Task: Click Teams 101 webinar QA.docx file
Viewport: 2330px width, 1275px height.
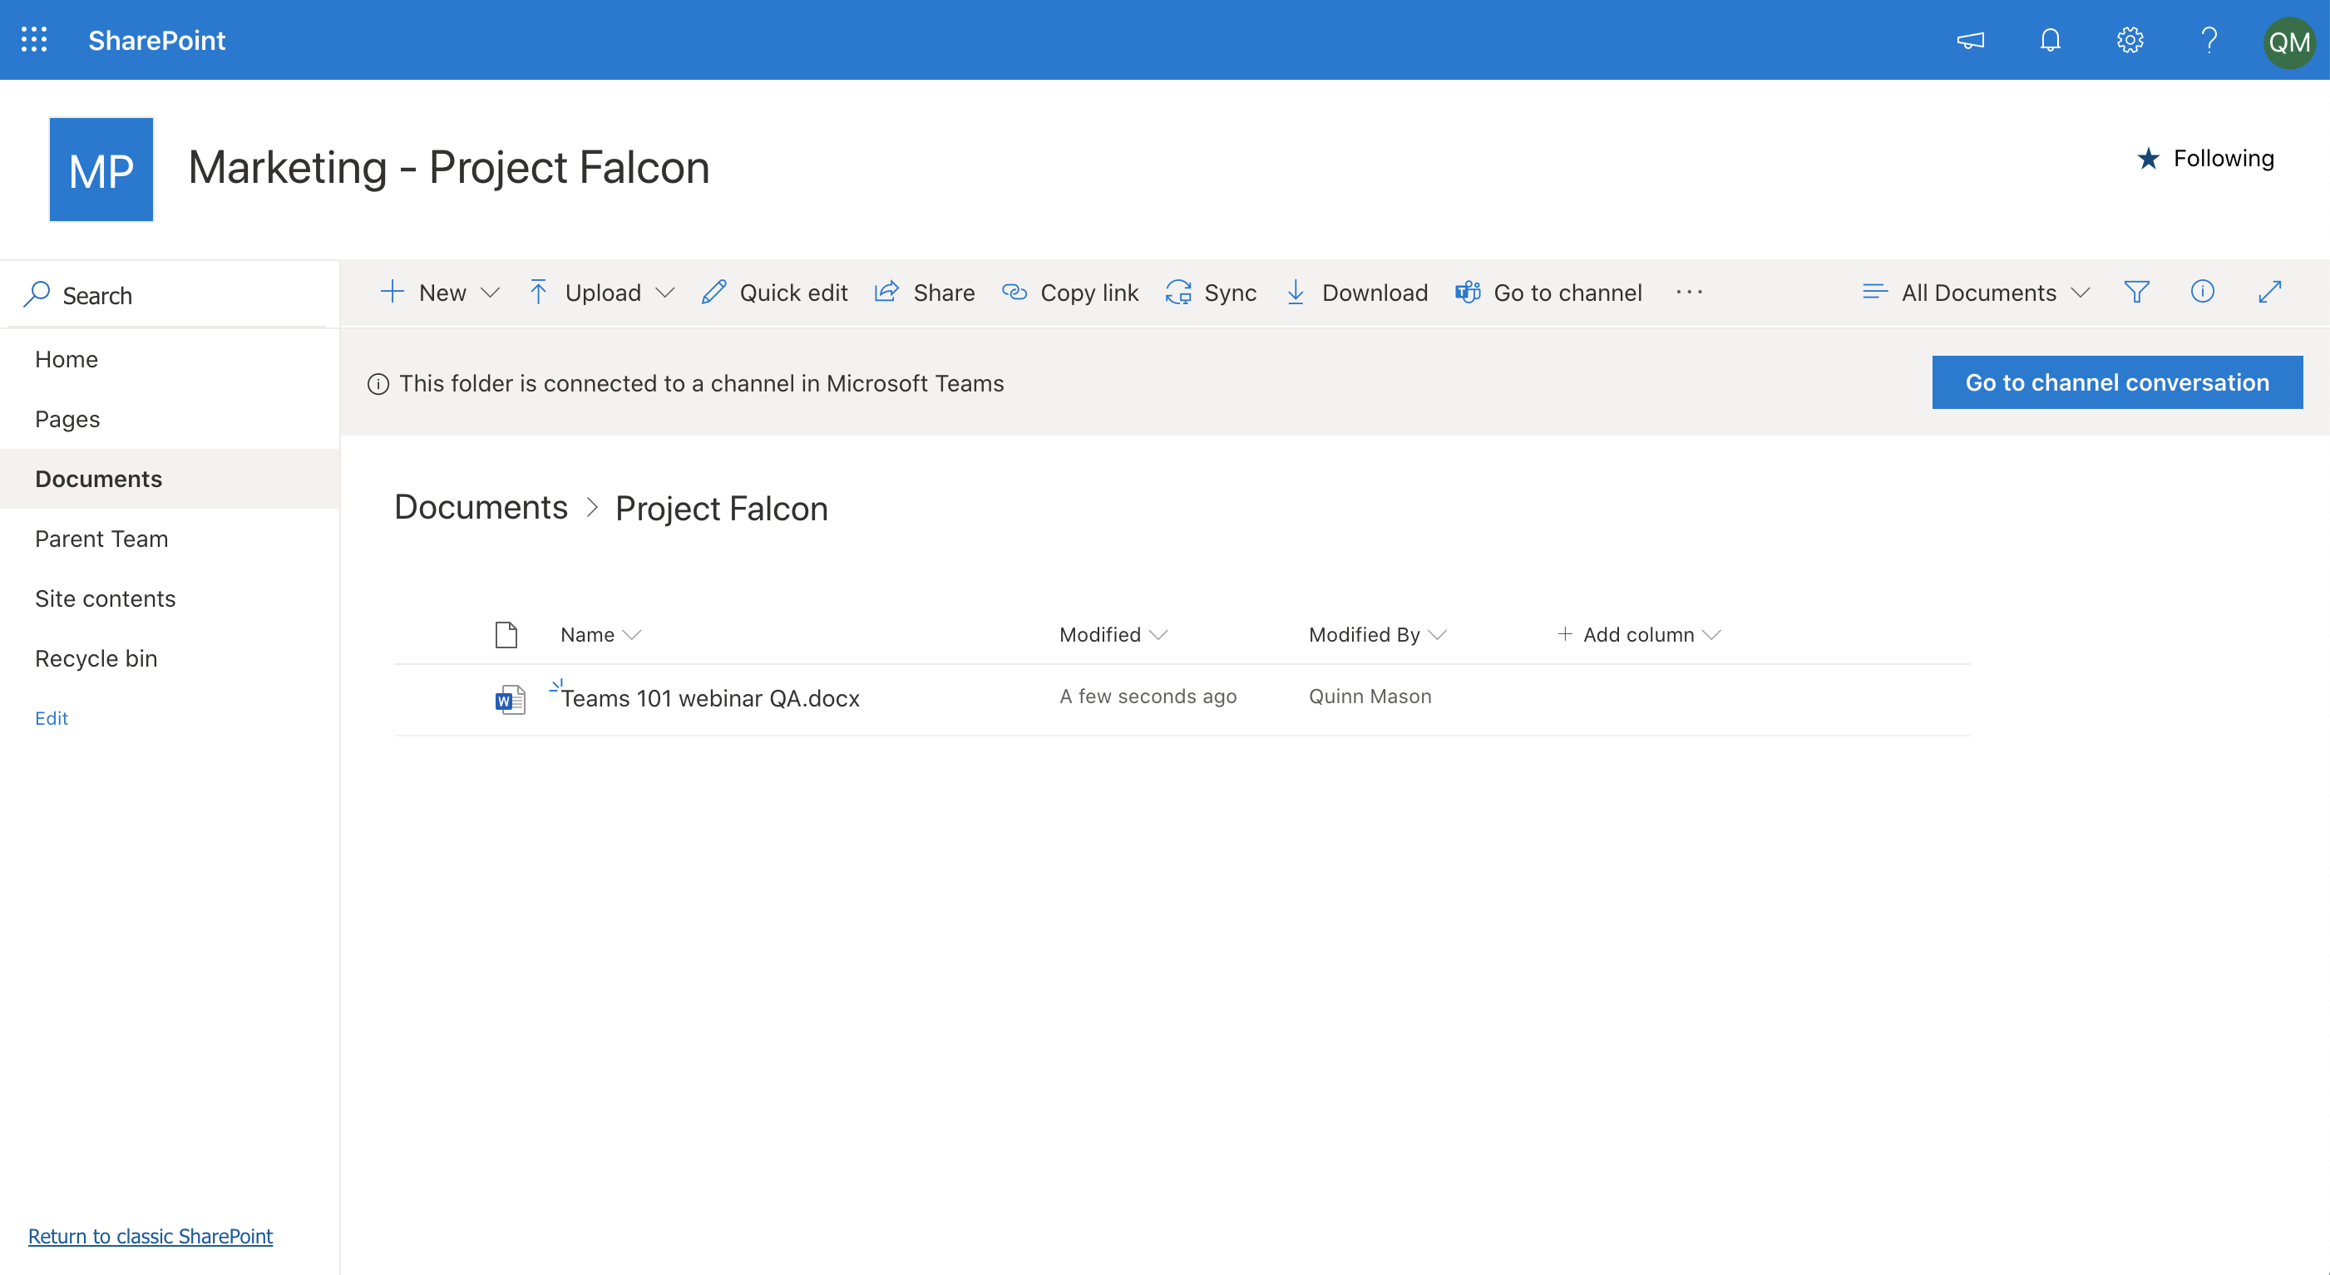Action: (709, 697)
